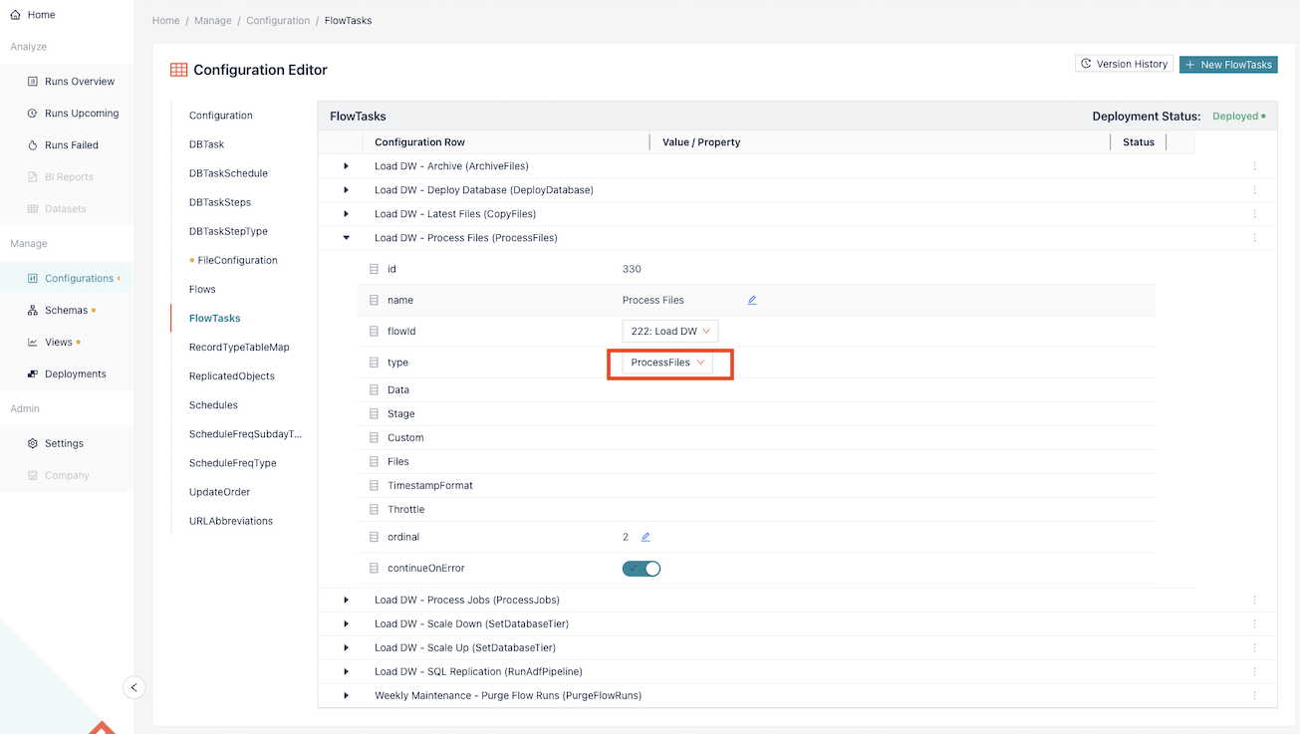Collapse the sidebar with the arrow button
Image resolution: width=1300 pixels, height=734 pixels.
133,687
